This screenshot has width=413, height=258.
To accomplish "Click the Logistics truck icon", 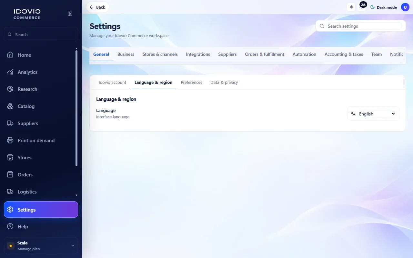I will click(x=10, y=192).
